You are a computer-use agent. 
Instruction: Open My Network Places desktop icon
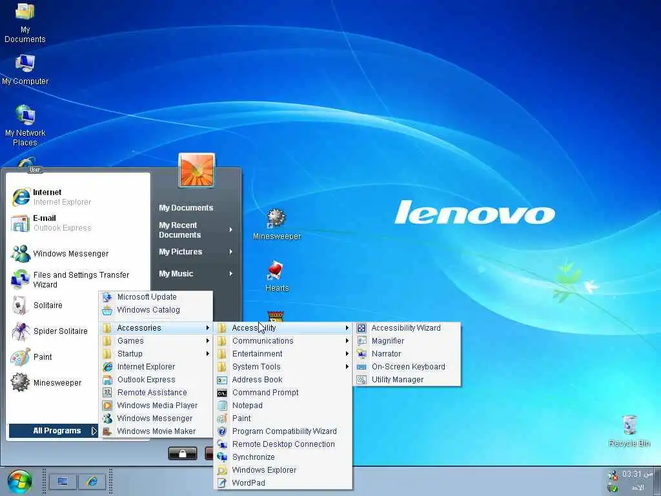(x=25, y=126)
